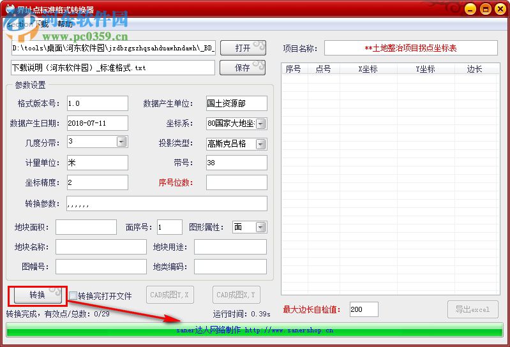Viewport: 510px width, 347px height.
Task: Click the 导出excel button
Action: coord(472,309)
